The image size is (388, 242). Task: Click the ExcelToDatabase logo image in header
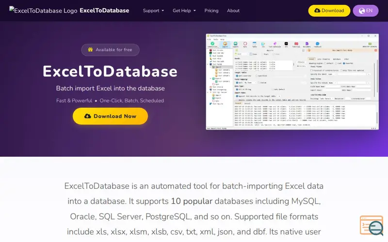click(x=43, y=10)
